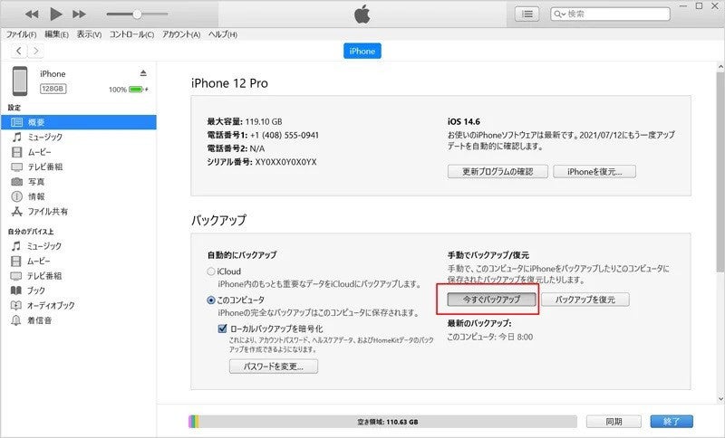
Task: Click the iPhone device icon in sidebar
Action: [x=19, y=81]
